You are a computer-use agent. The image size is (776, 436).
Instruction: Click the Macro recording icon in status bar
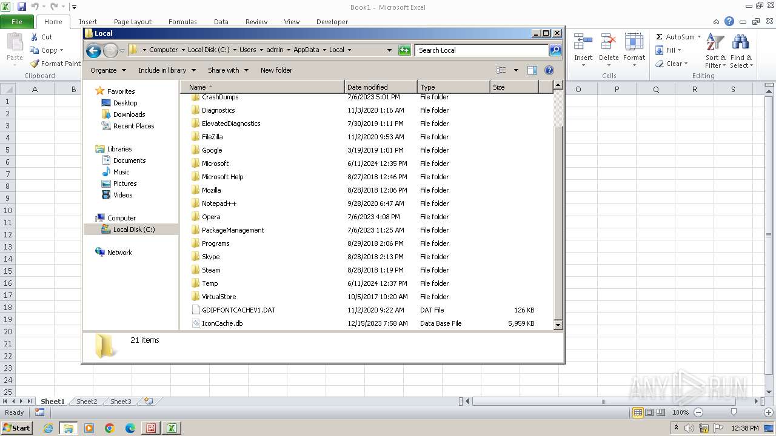click(39, 412)
